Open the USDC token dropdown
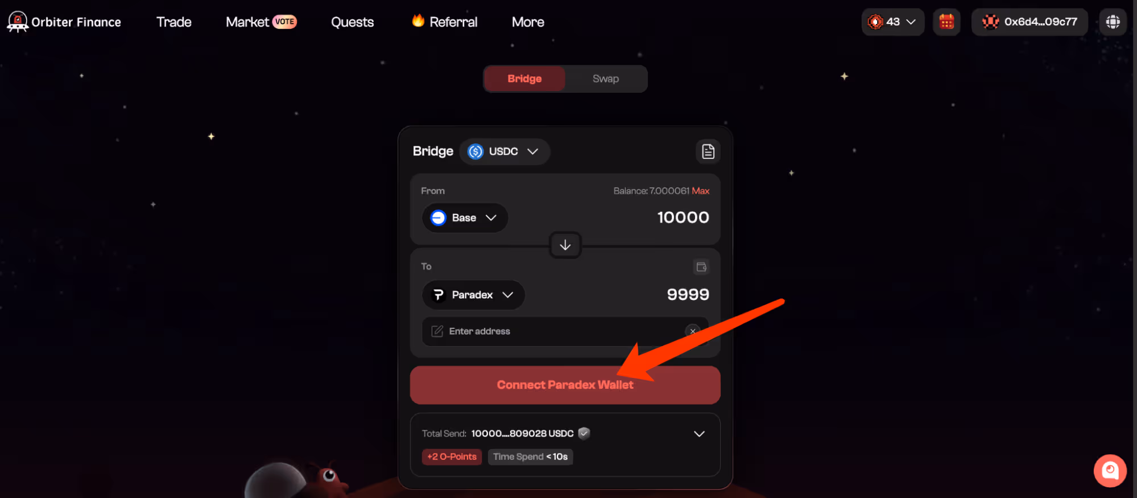The height and width of the screenshot is (498, 1137). coord(504,151)
